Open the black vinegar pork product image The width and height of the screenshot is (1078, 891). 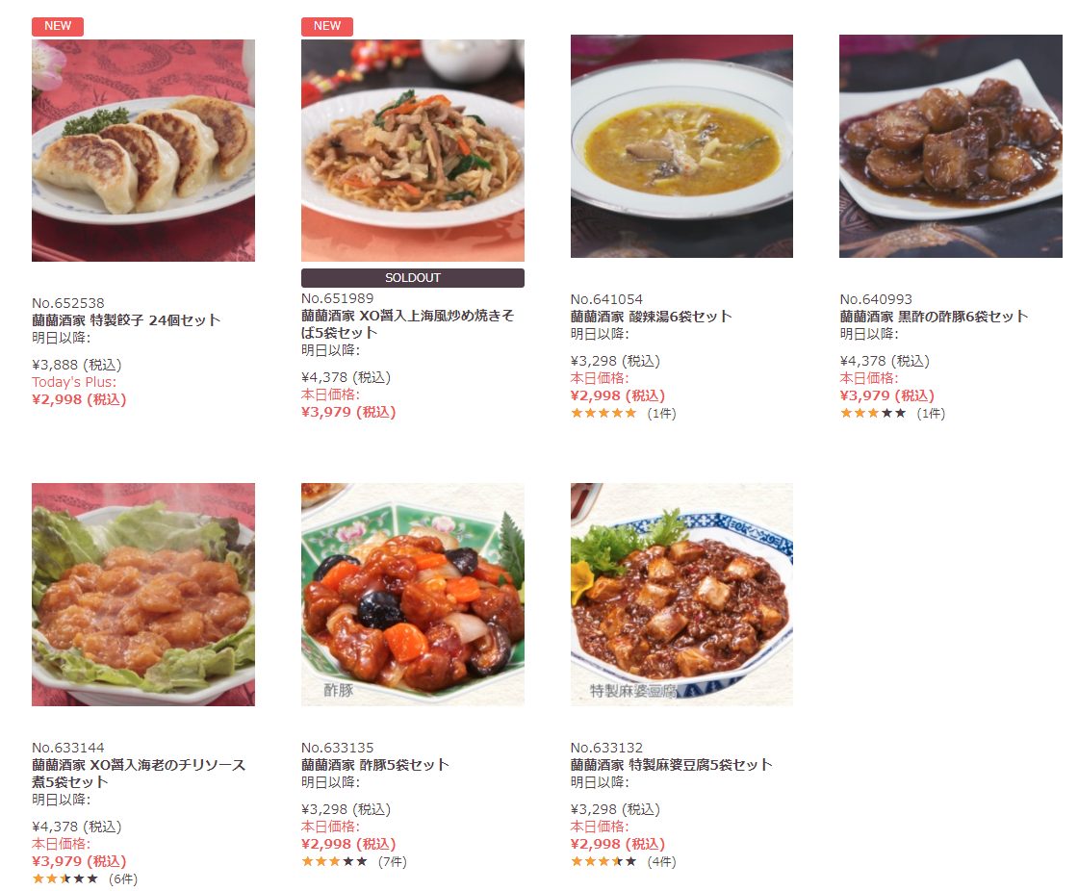coord(951,145)
